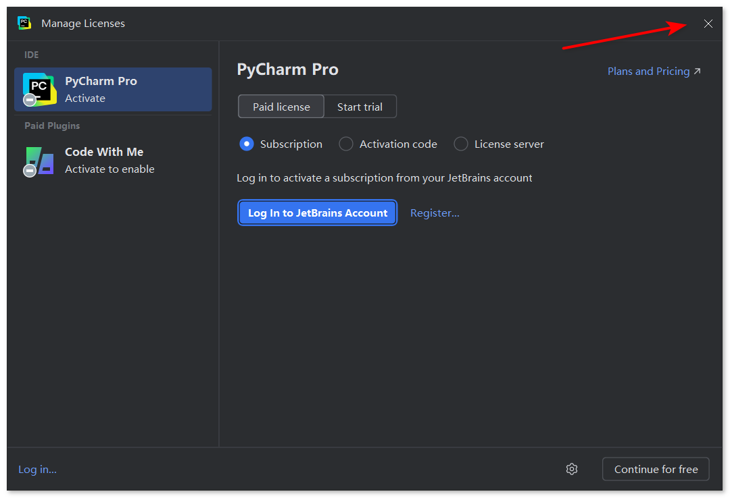Click Log In to JetBrains Account
This screenshot has width=730, height=498.
(318, 213)
